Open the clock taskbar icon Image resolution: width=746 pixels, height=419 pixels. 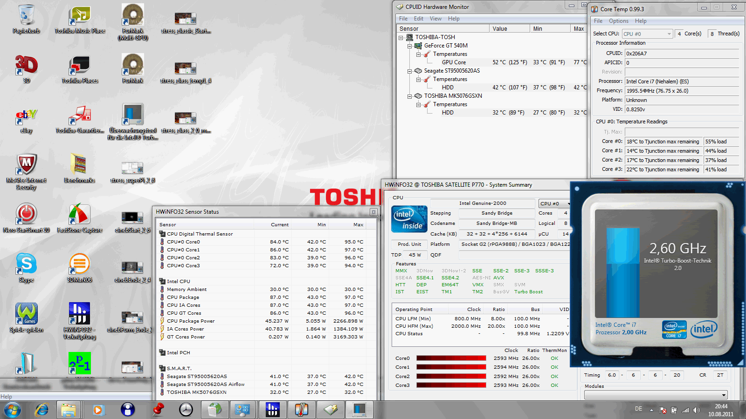(186, 410)
